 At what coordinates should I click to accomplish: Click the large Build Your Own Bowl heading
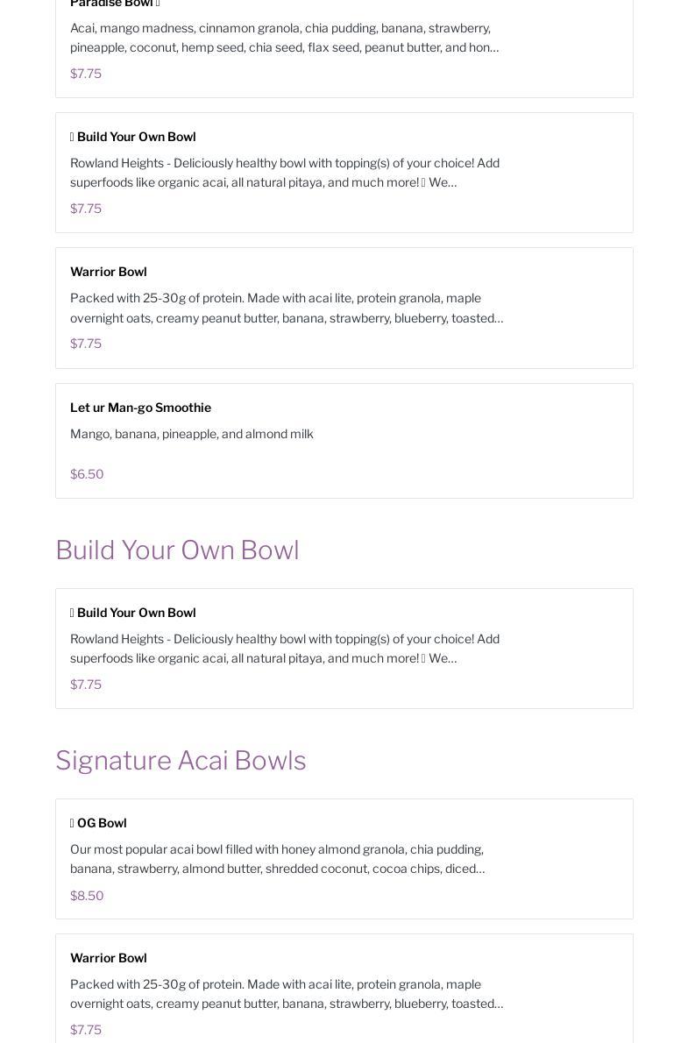[x=177, y=550]
